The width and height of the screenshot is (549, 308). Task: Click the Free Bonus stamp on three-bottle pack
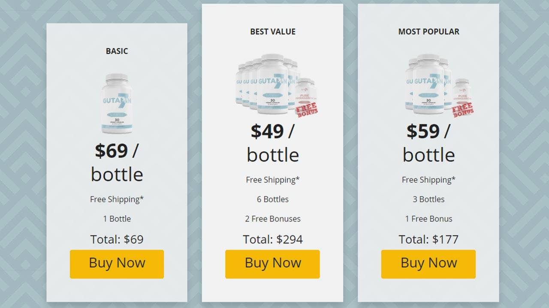(x=463, y=110)
